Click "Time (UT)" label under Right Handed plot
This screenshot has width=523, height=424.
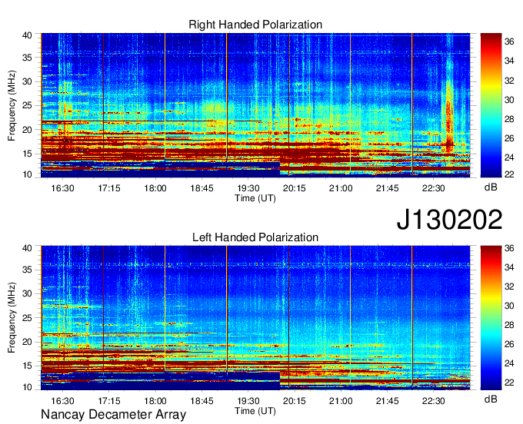tap(255, 198)
